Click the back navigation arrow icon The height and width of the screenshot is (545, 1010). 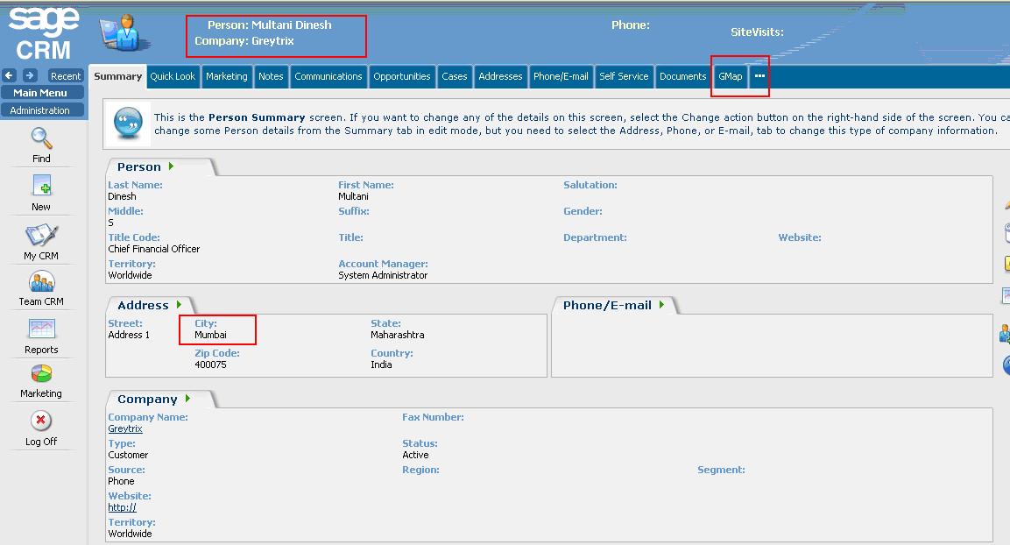(x=9, y=75)
